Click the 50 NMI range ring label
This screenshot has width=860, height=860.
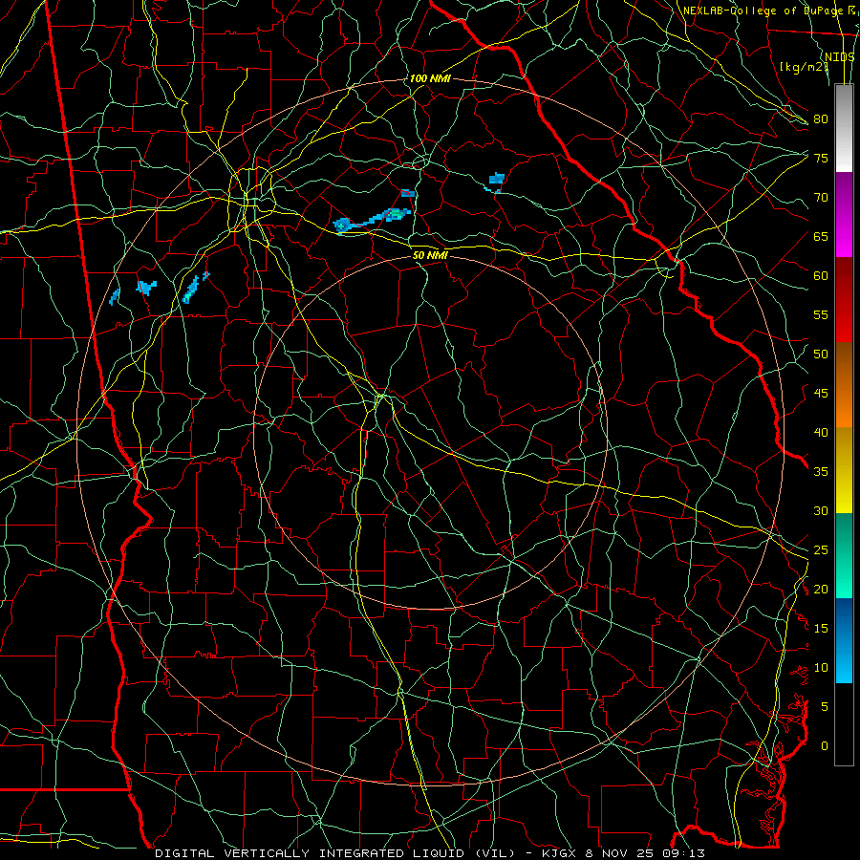(x=430, y=255)
